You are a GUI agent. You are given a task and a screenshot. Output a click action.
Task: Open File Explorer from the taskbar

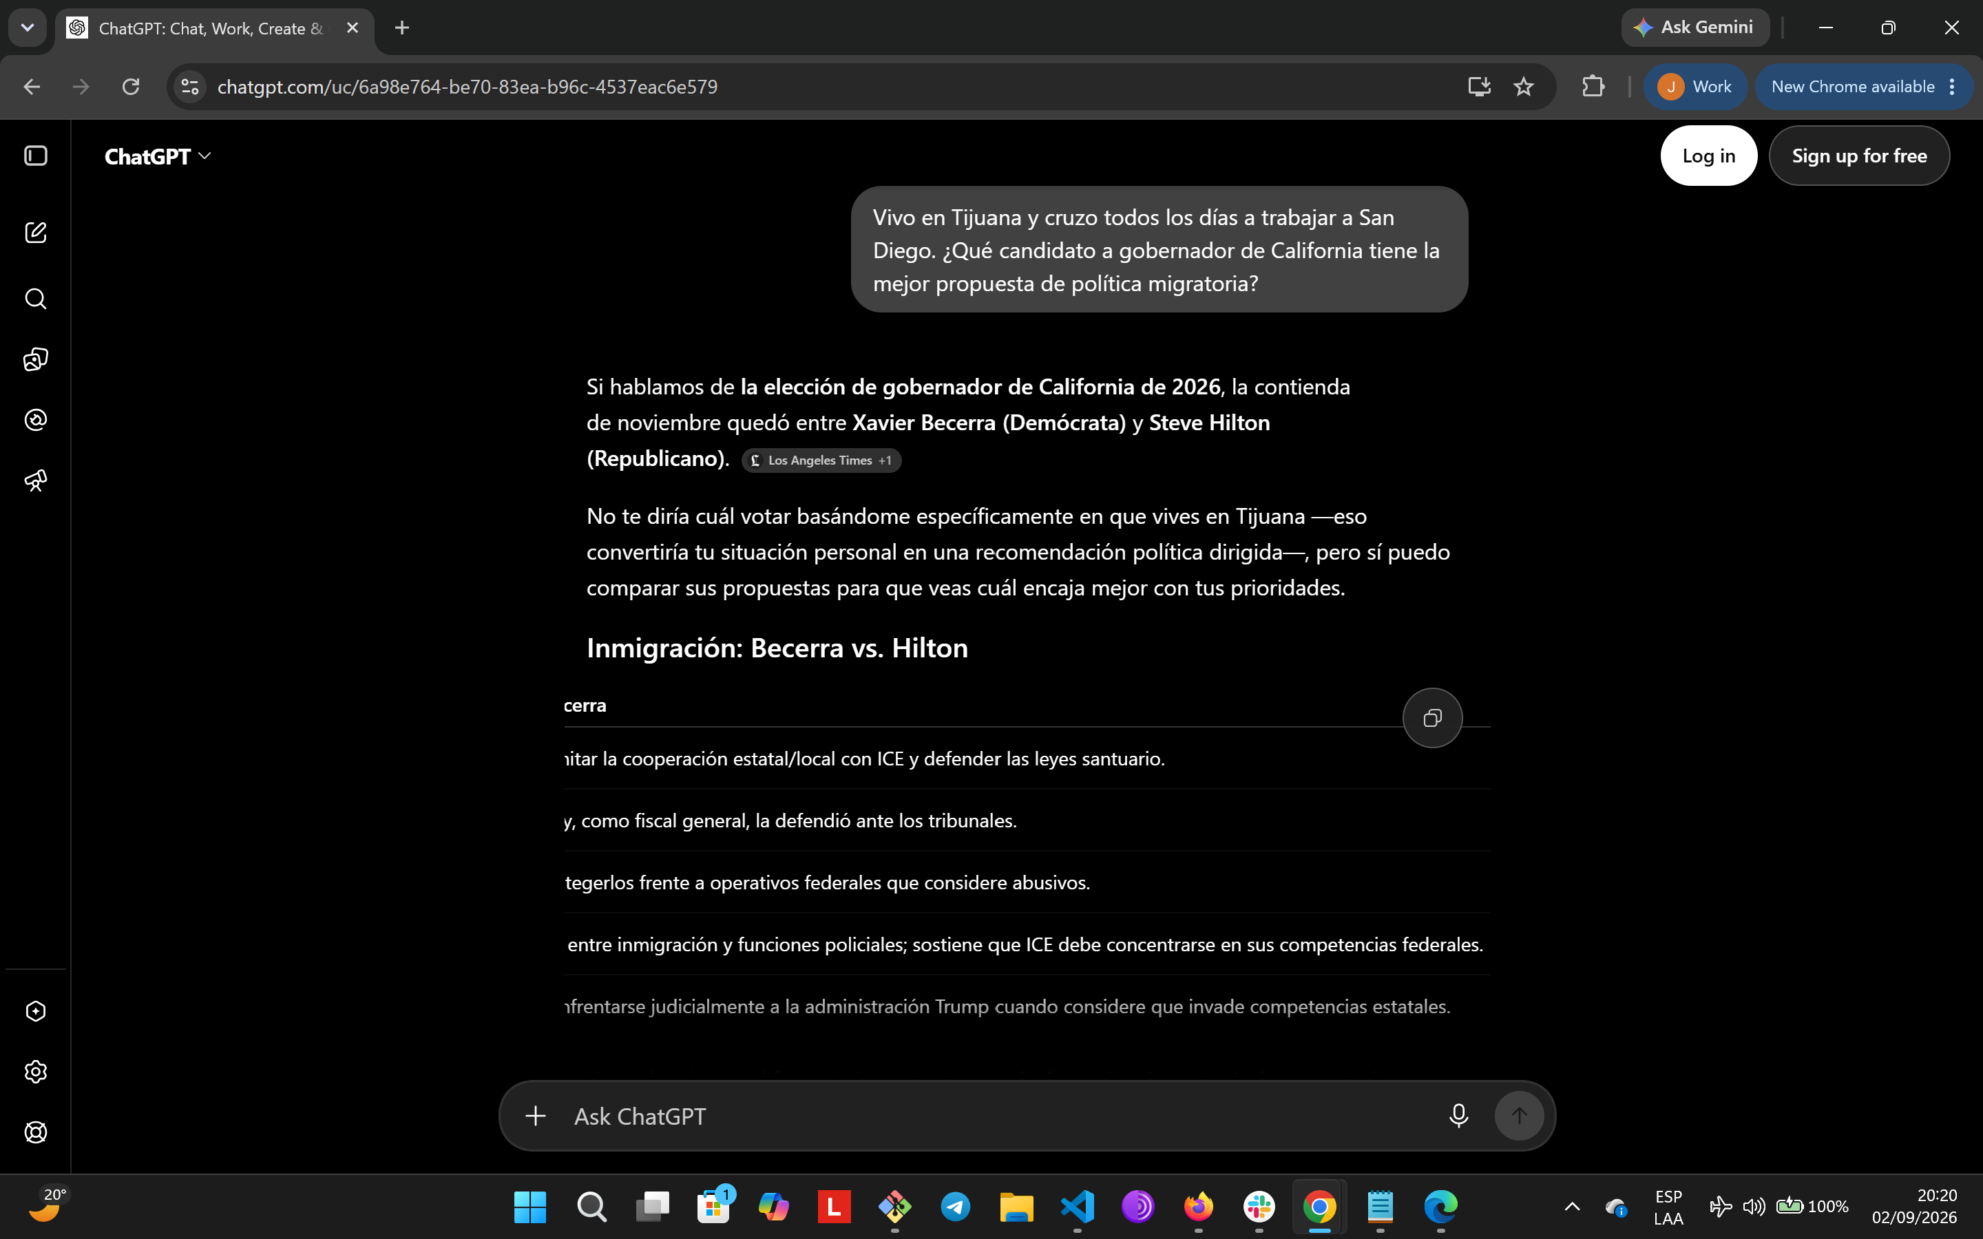[x=1016, y=1206]
